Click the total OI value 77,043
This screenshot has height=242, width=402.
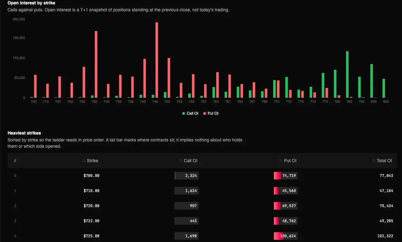[386, 176]
